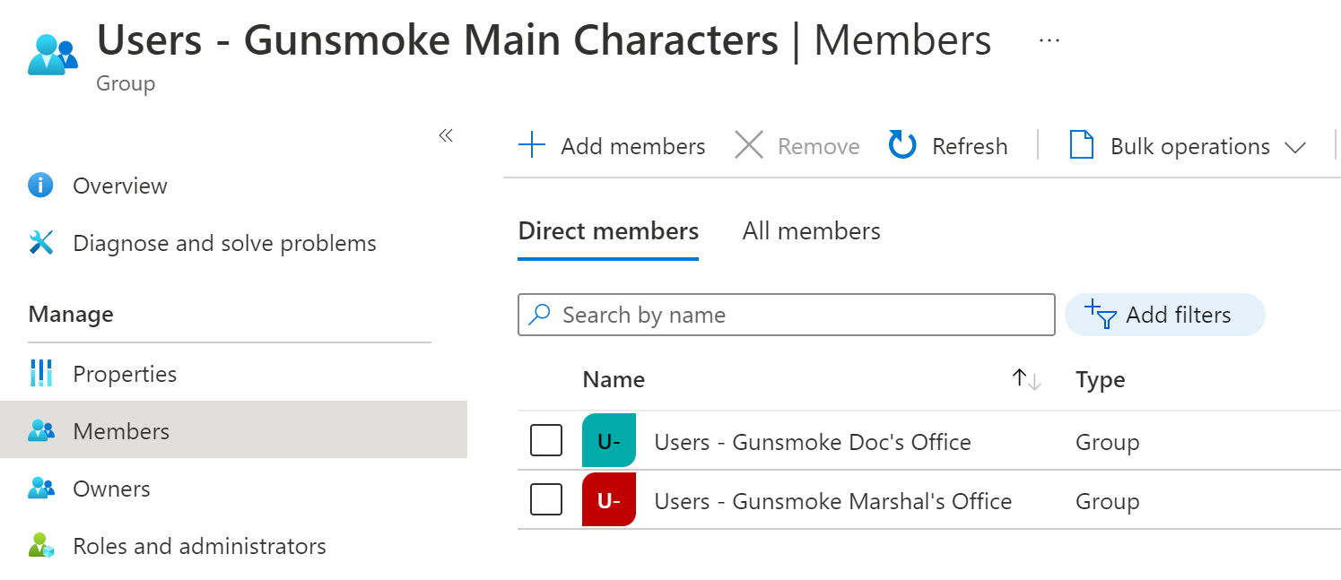1341x580 pixels.
Task: Check the Users - Gunsmoke Doc's Office checkbox
Action: 546,441
